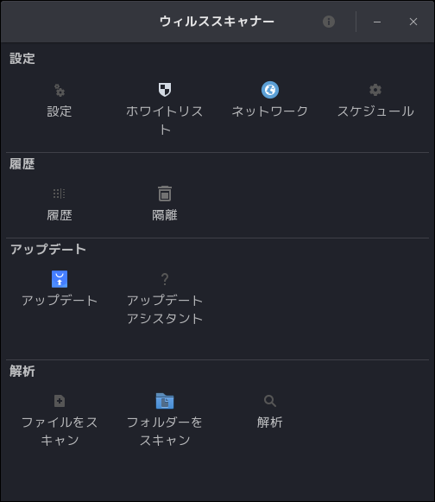The width and height of the screenshot is (435, 502).
Task: Open the スケジュール gear icon
Action: [x=375, y=90]
